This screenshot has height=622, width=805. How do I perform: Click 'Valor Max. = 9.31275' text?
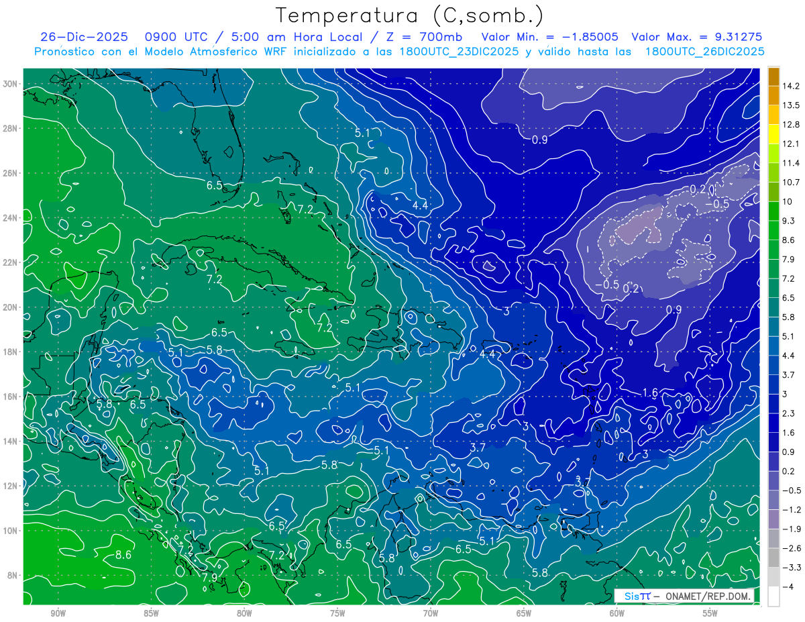pyautogui.click(x=696, y=37)
